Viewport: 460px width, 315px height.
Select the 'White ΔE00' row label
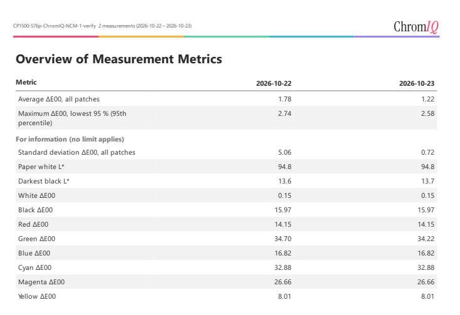tap(36, 195)
